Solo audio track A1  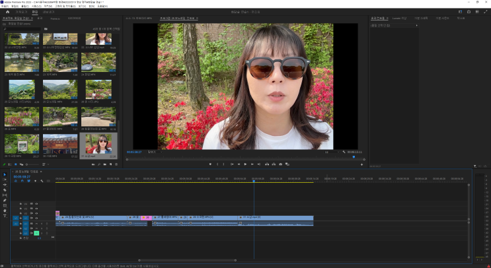40,224
